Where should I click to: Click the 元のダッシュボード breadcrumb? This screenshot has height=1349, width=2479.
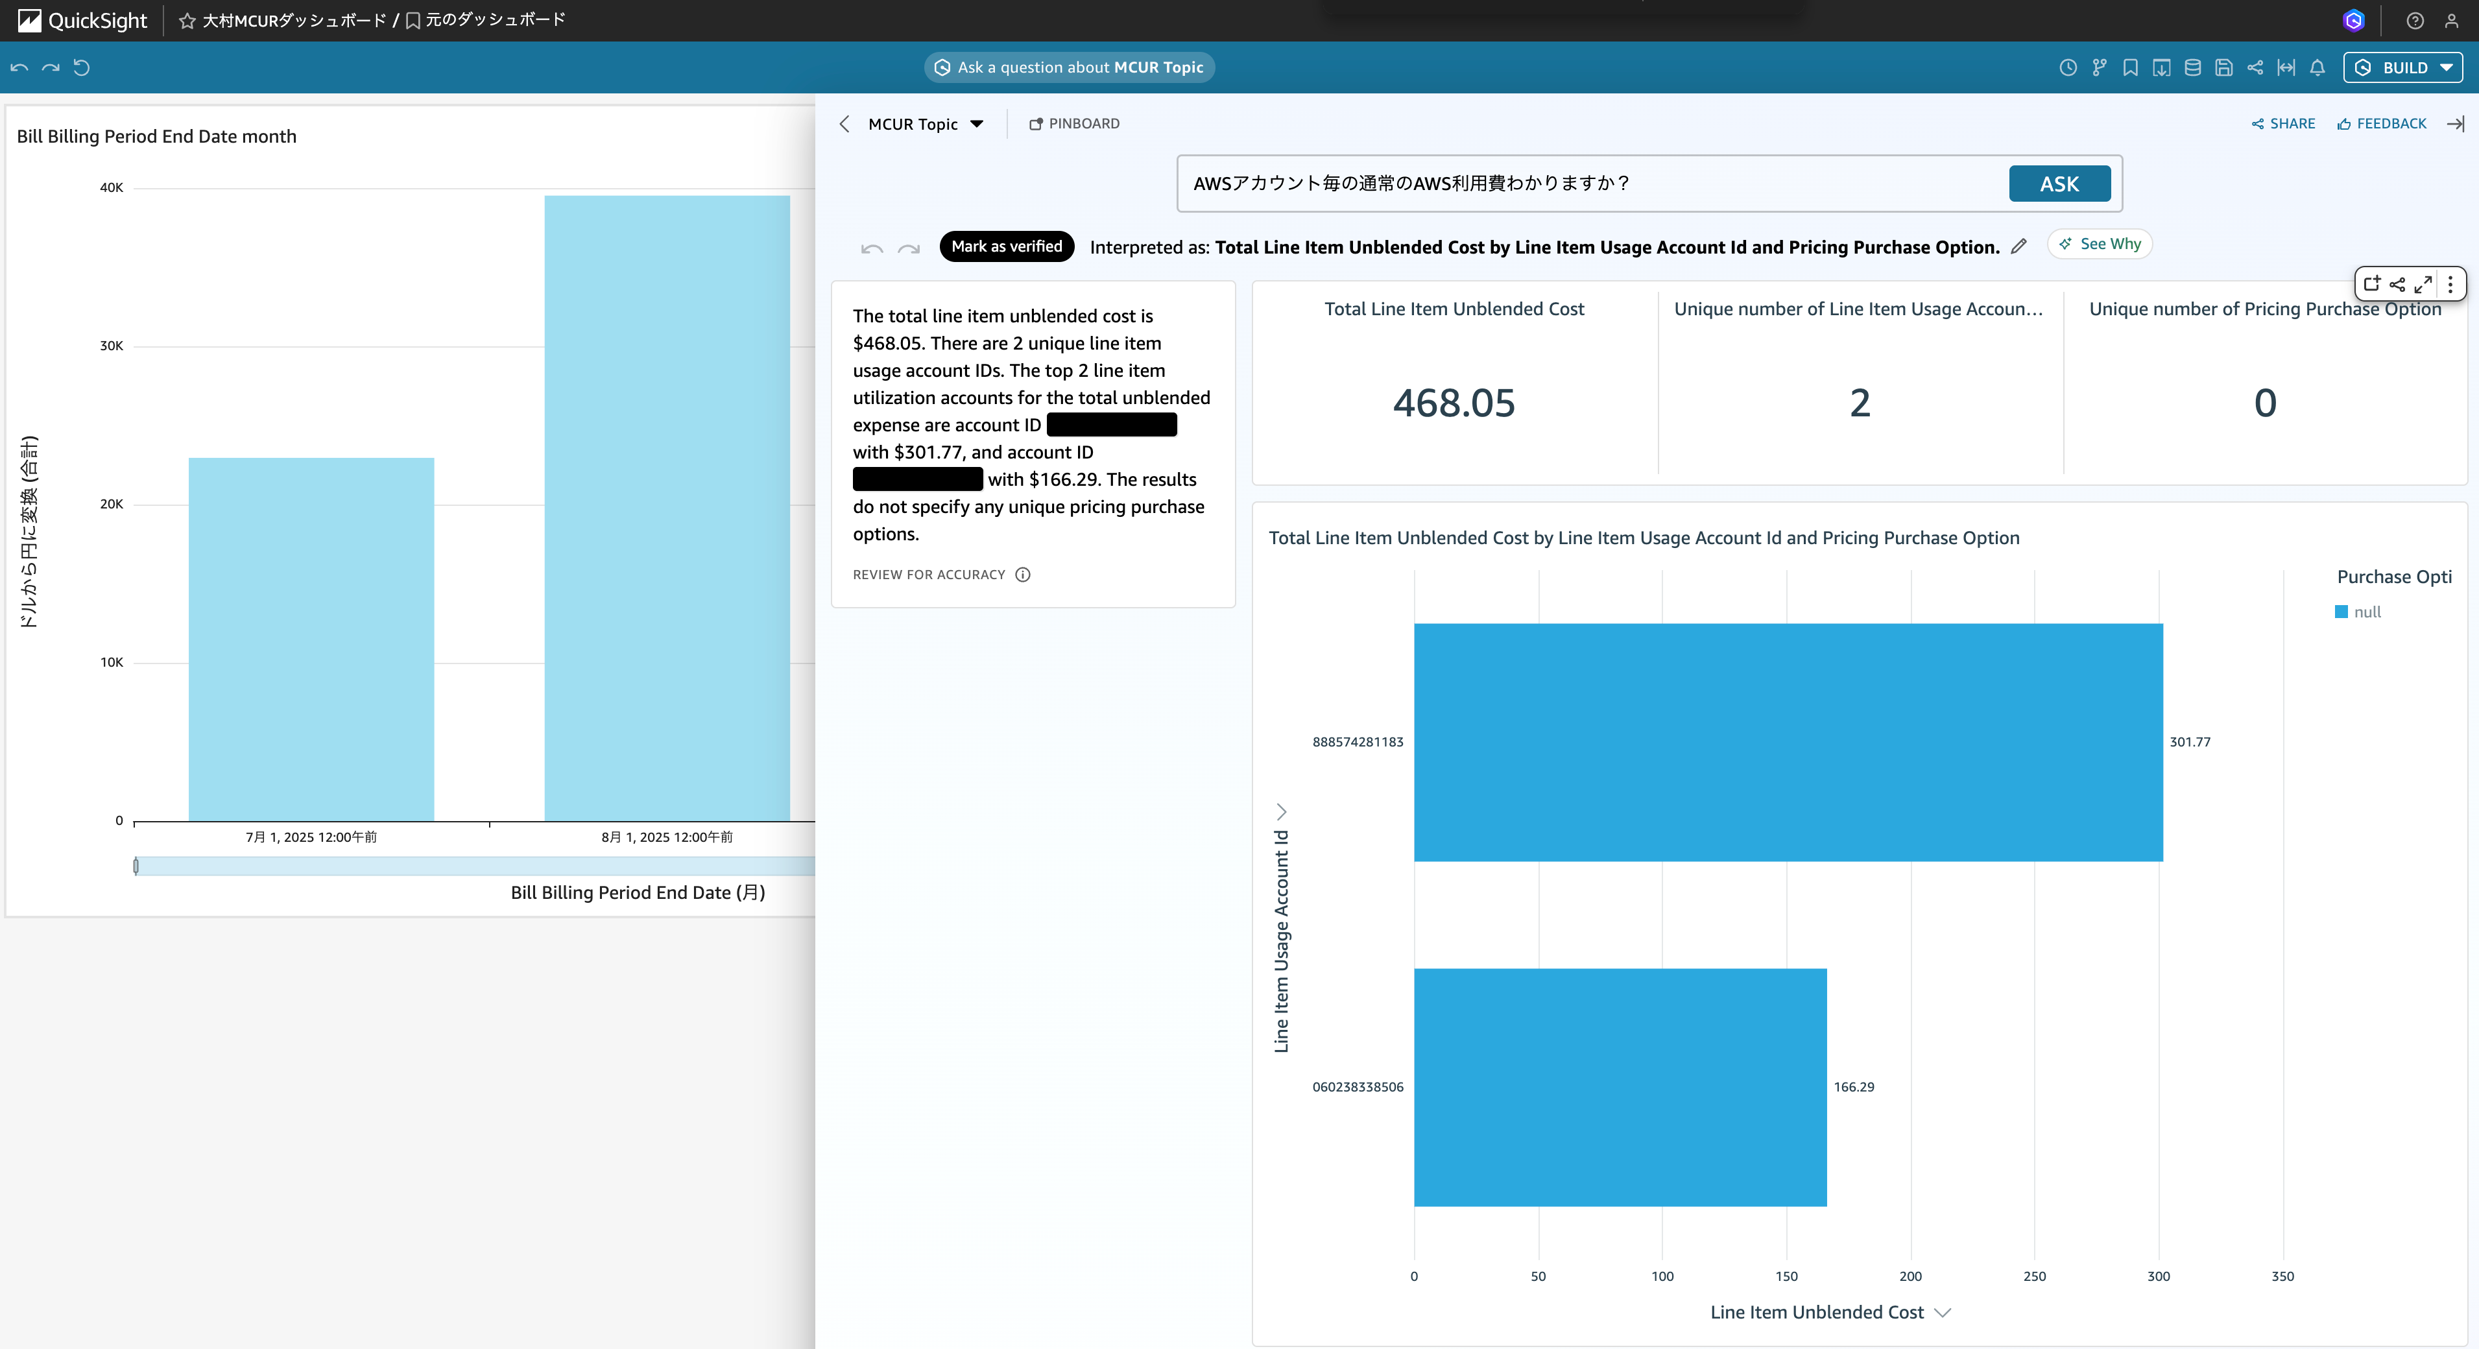pos(496,20)
